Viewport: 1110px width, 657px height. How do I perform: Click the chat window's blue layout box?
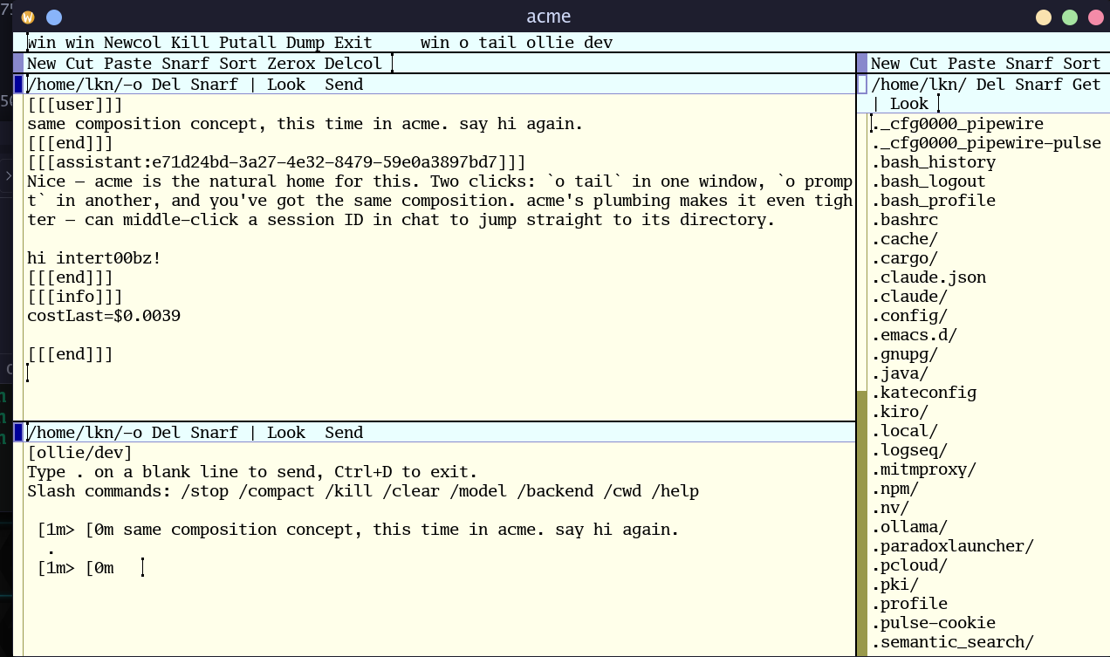click(x=18, y=85)
